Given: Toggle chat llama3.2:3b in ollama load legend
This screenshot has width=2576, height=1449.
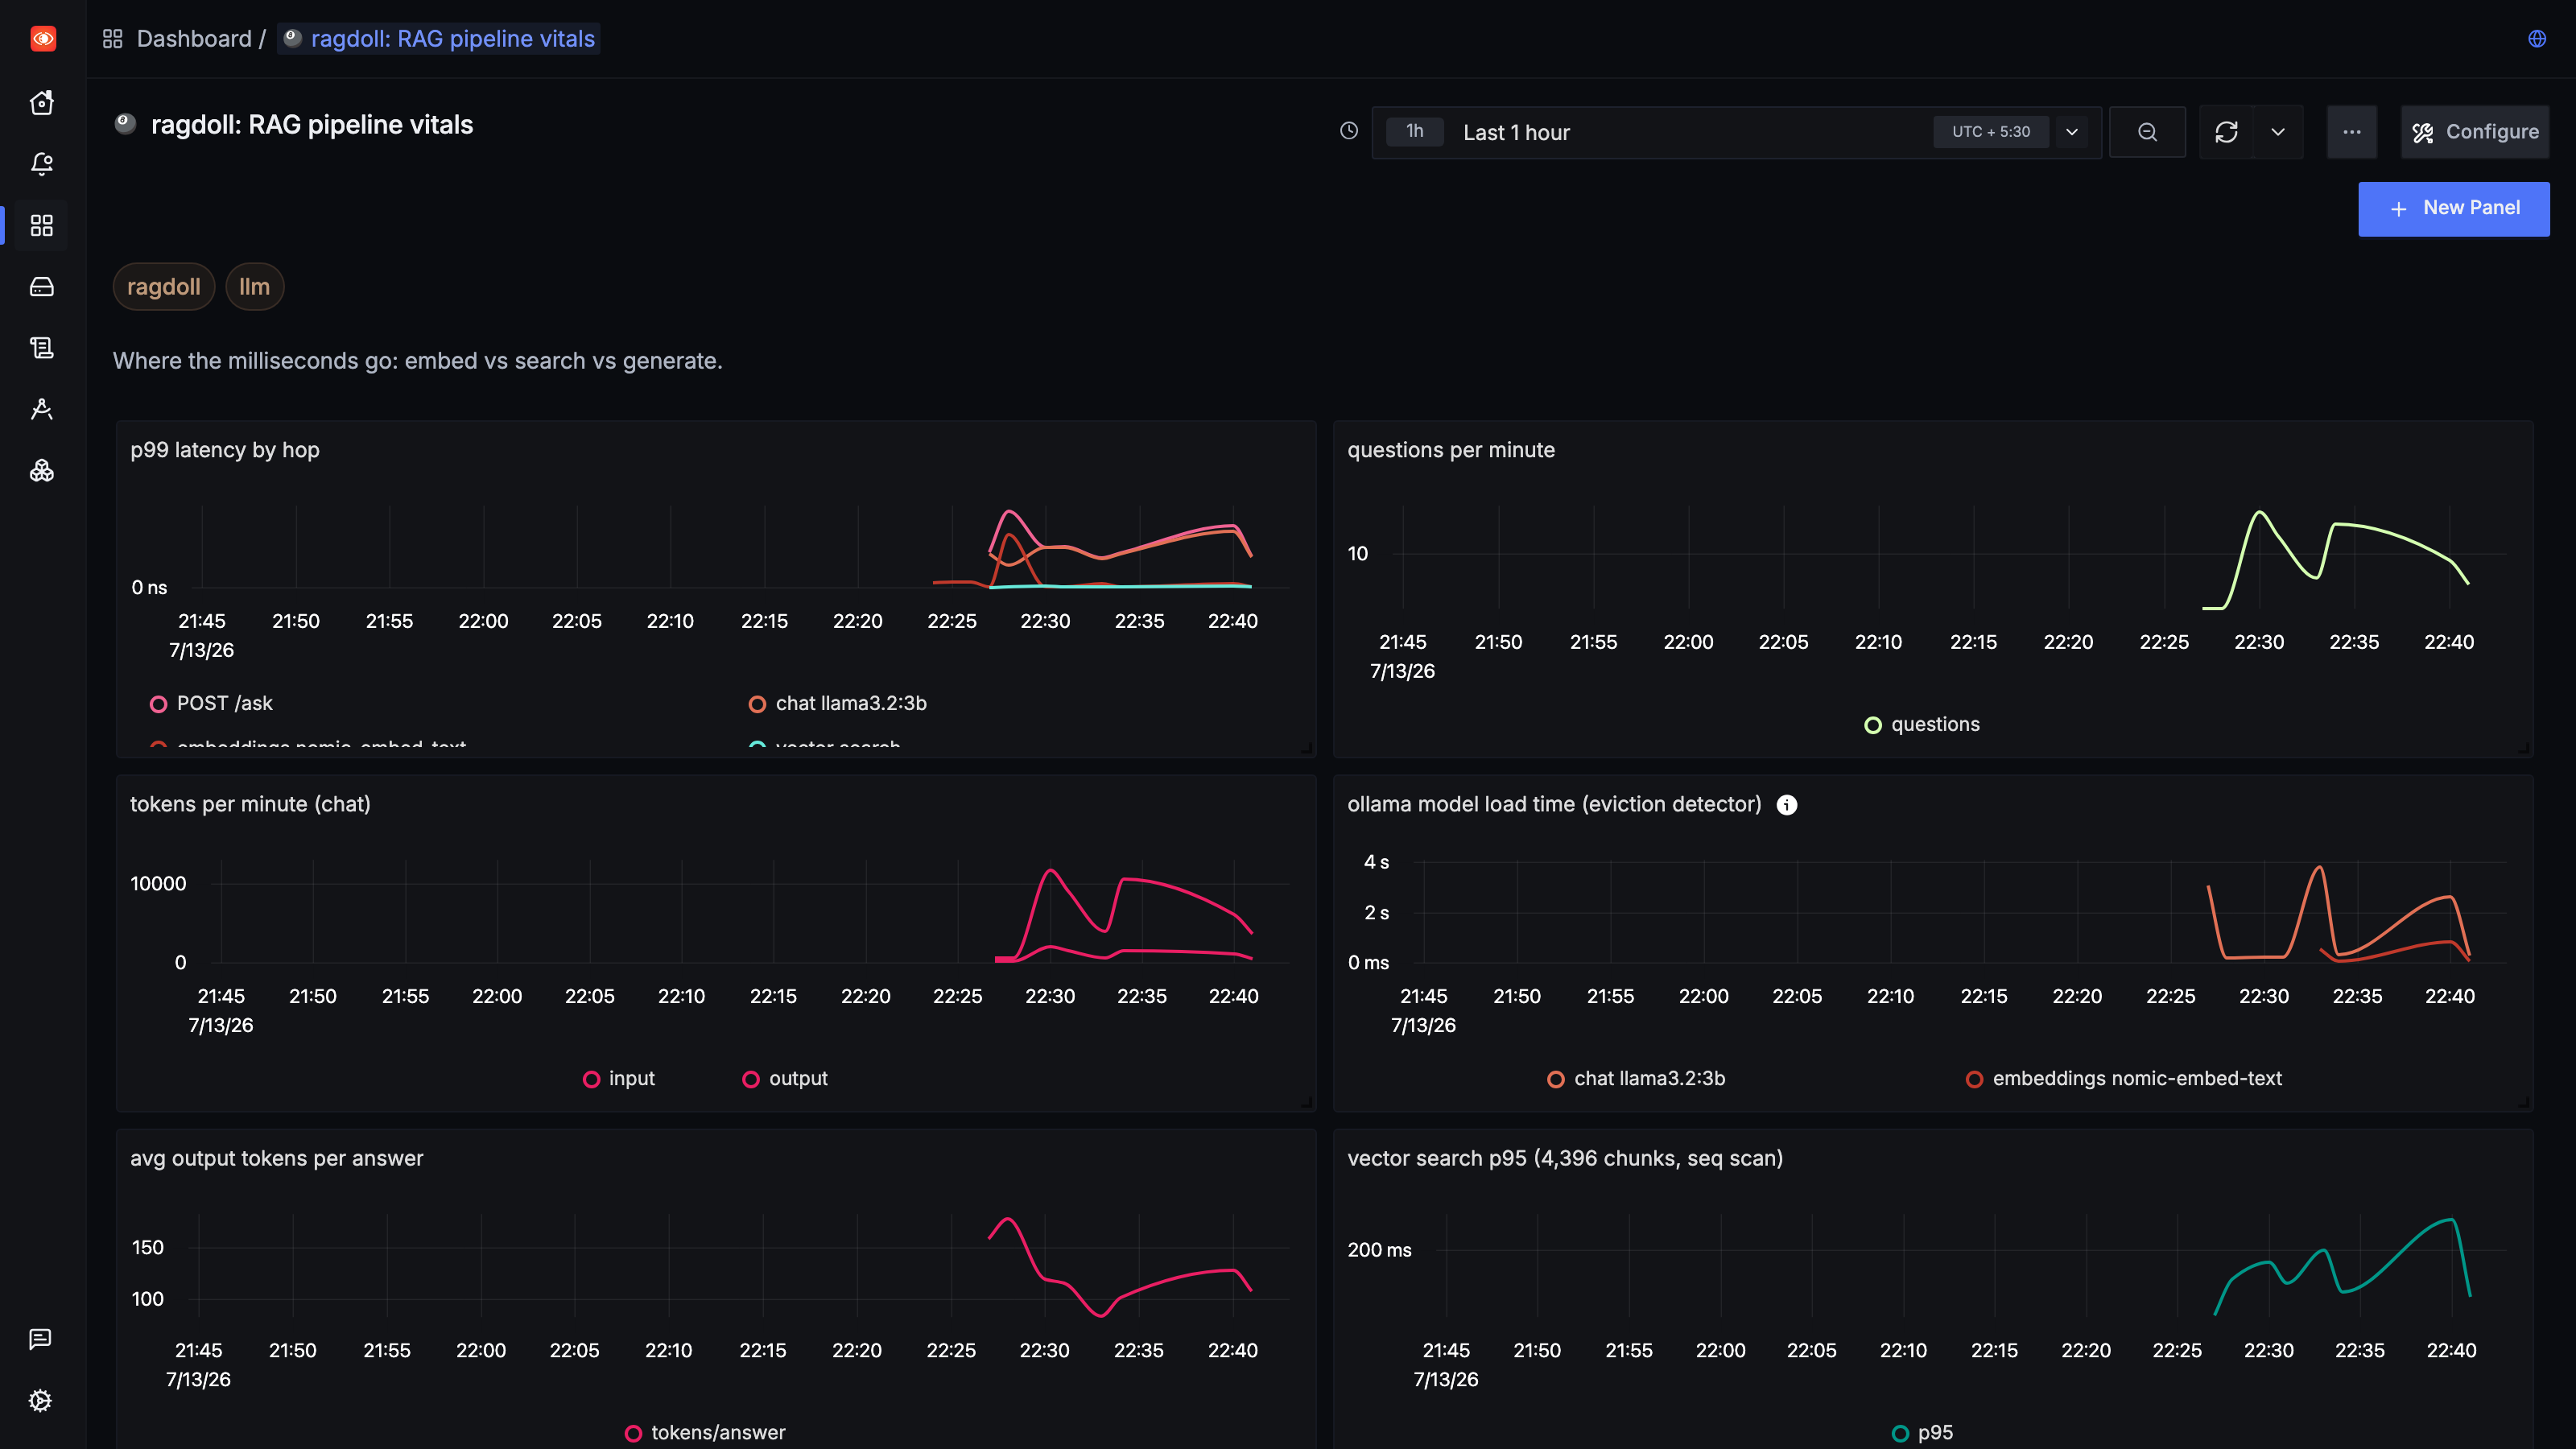Looking at the screenshot, I should click(x=1636, y=1079).
